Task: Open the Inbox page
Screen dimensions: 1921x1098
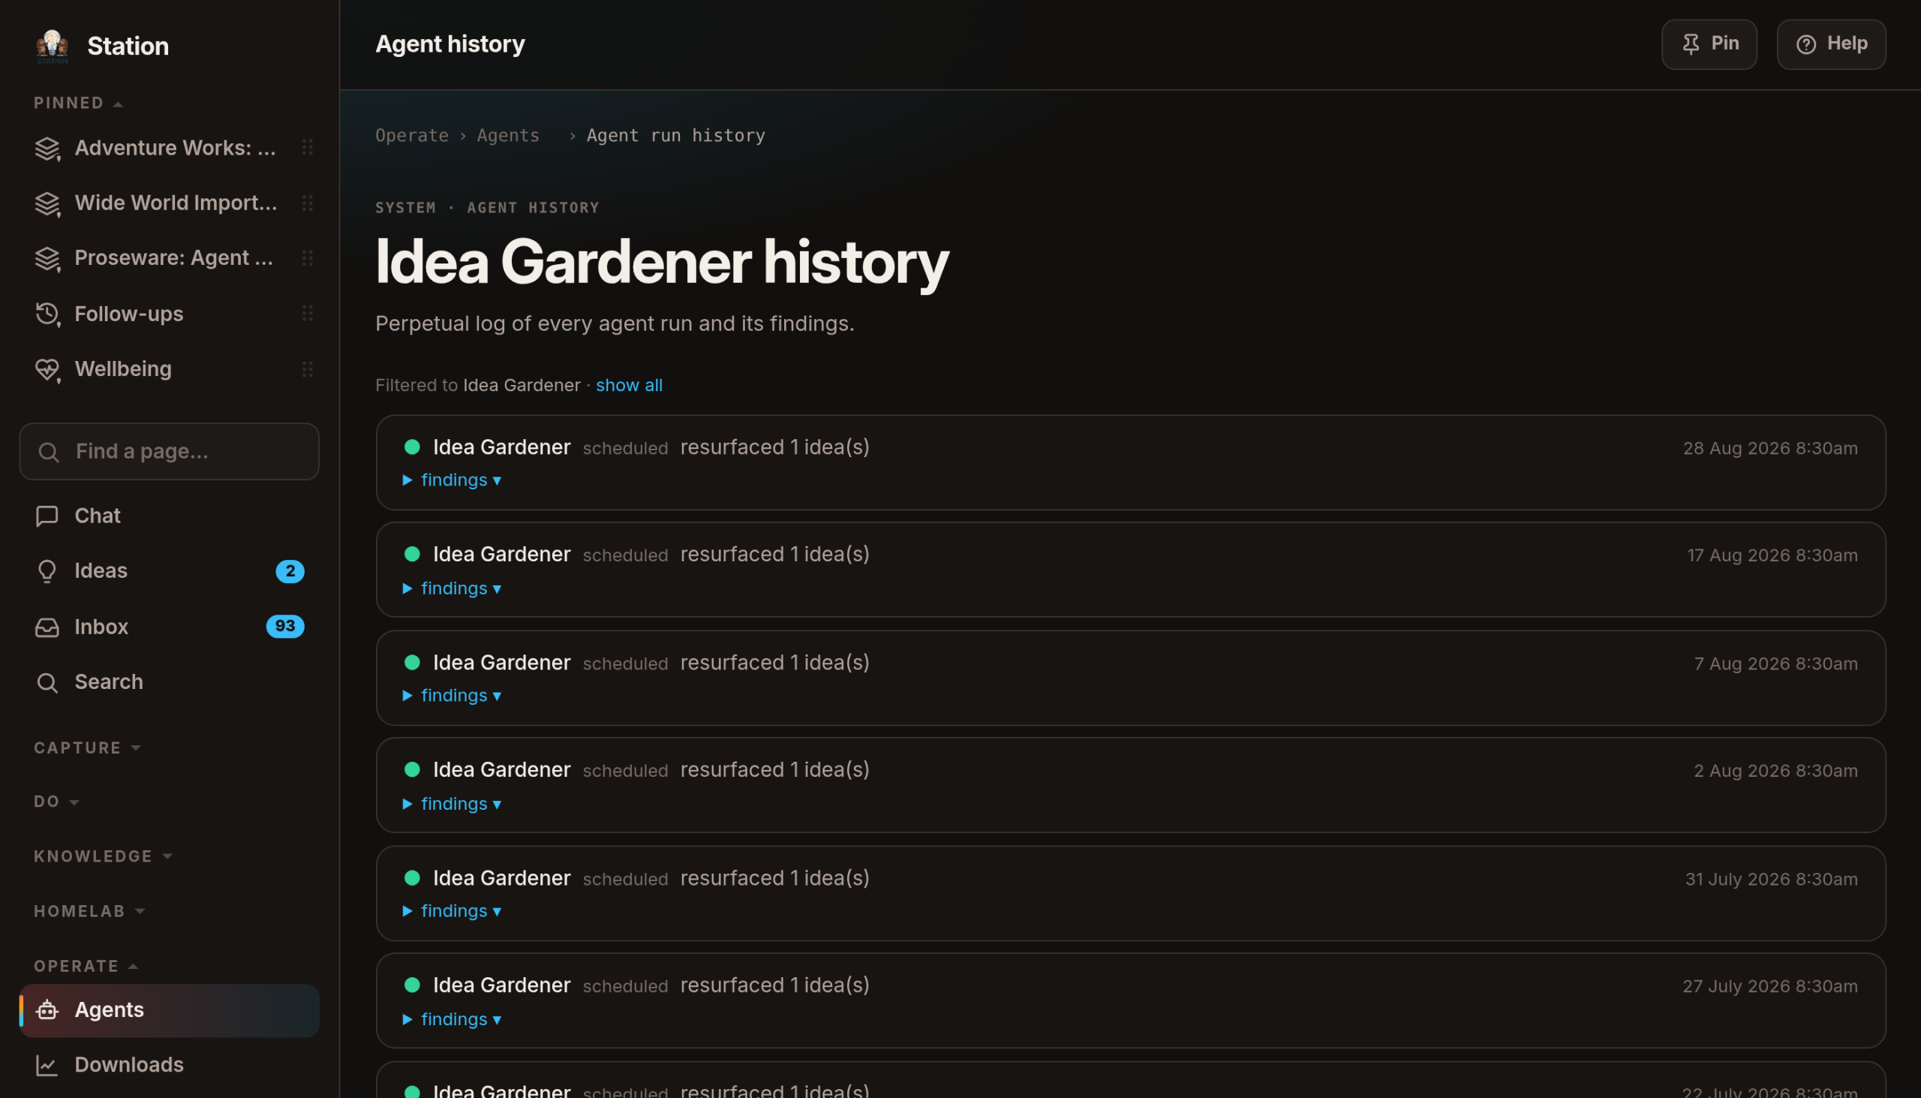Action: click(x=169, y=627)
